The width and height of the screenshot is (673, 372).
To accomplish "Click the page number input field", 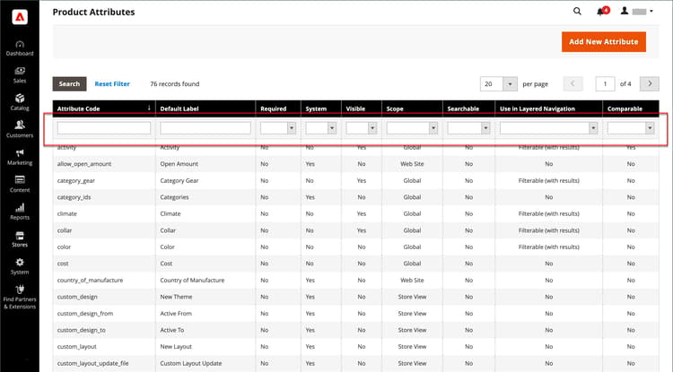I will (605, 84).
